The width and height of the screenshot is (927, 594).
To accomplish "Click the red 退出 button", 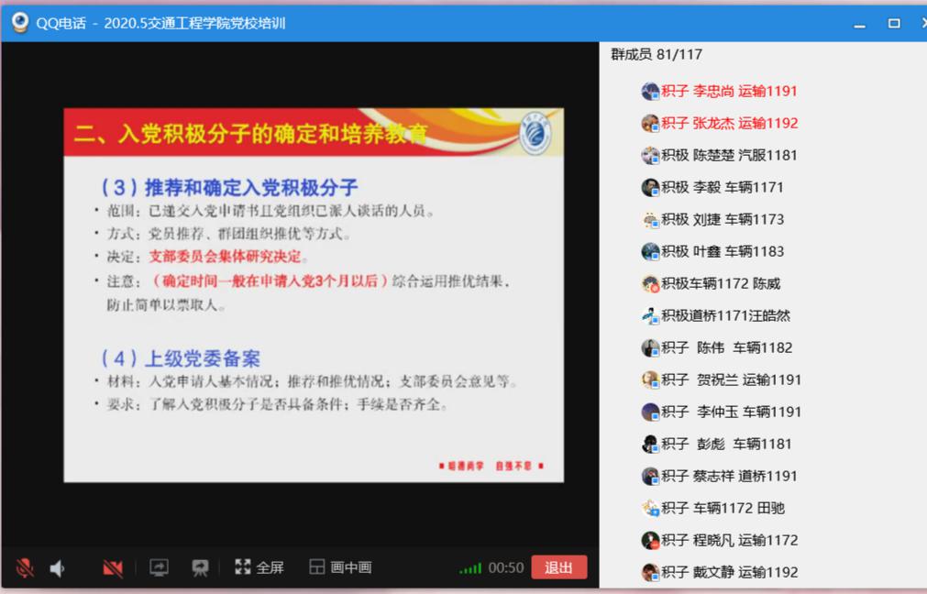I will [558, 567].
